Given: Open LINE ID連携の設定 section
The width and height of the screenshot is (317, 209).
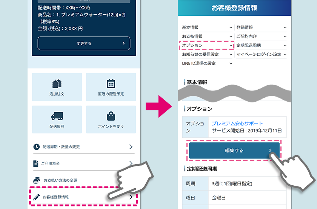Looking at the screenshot, I should click(x=207, y=63).
